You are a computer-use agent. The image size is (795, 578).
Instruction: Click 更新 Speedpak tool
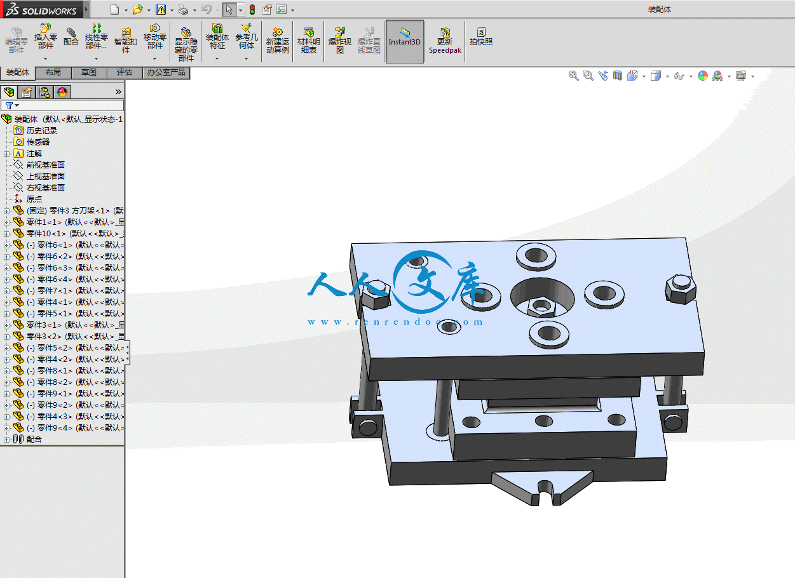pos(445,40)
